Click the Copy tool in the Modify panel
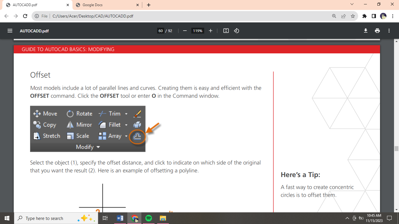The image size is (399, 224). tap(44, 125)
